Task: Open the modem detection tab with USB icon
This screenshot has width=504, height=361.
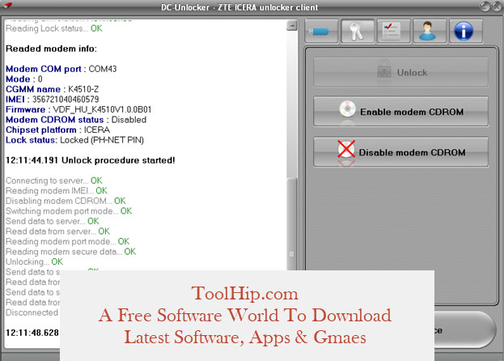Action: [x=321, y=32]
